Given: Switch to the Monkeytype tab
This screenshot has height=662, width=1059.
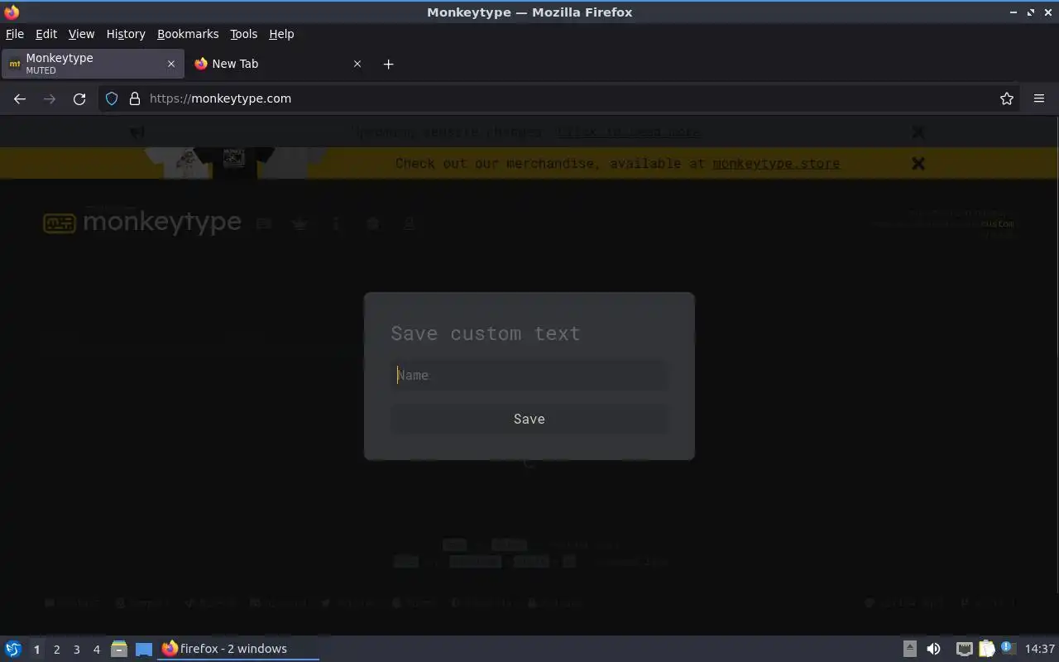Looking at the screenshot, I should [91, 64].
